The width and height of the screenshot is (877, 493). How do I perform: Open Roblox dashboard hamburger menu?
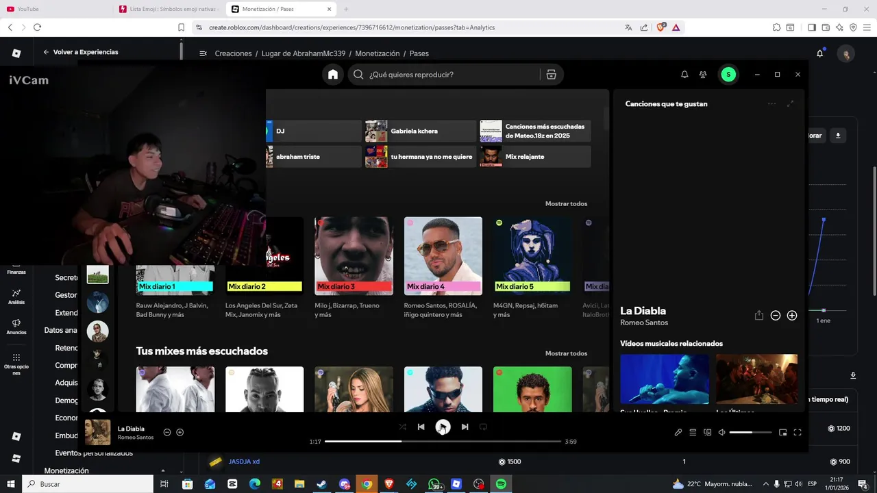pos(203,53)
